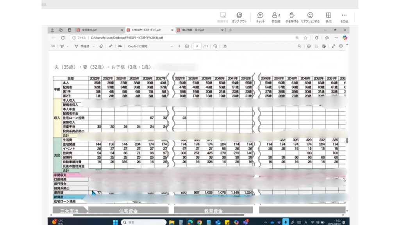400x225 pixels.
Task: Zoom out the PDF with minus
Action: tap(172, 46)
